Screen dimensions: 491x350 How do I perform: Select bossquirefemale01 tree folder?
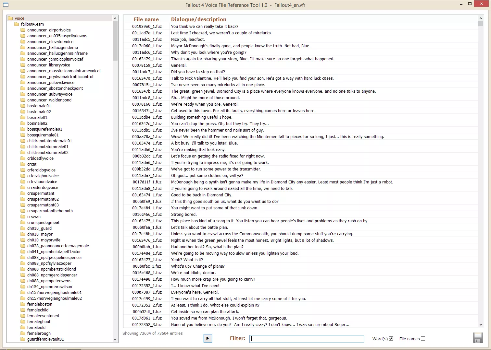click(45, 129)
